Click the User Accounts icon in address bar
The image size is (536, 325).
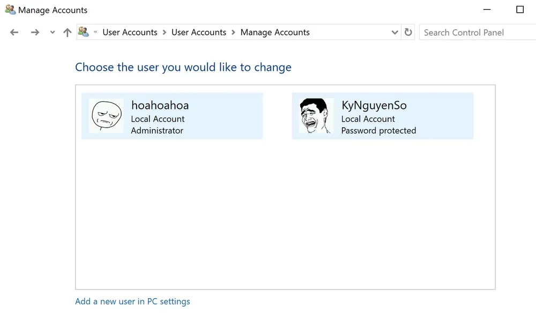(83, 32)
